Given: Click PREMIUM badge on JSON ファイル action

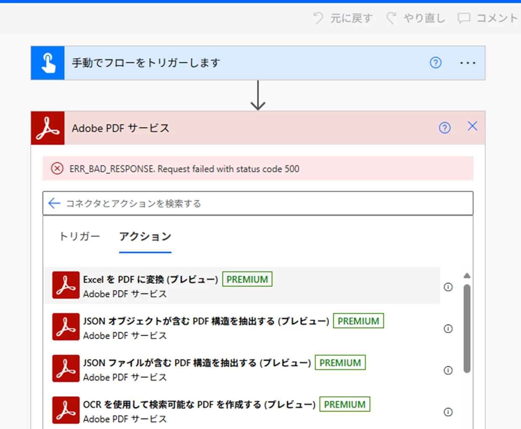Looking at the screenshot, I should point(340,363).
